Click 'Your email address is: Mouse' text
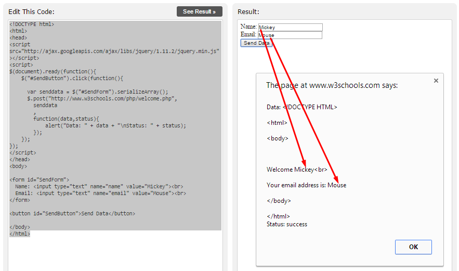Image resolution: width=459 pixels, height=271 pixels. [x=307, y=185]
